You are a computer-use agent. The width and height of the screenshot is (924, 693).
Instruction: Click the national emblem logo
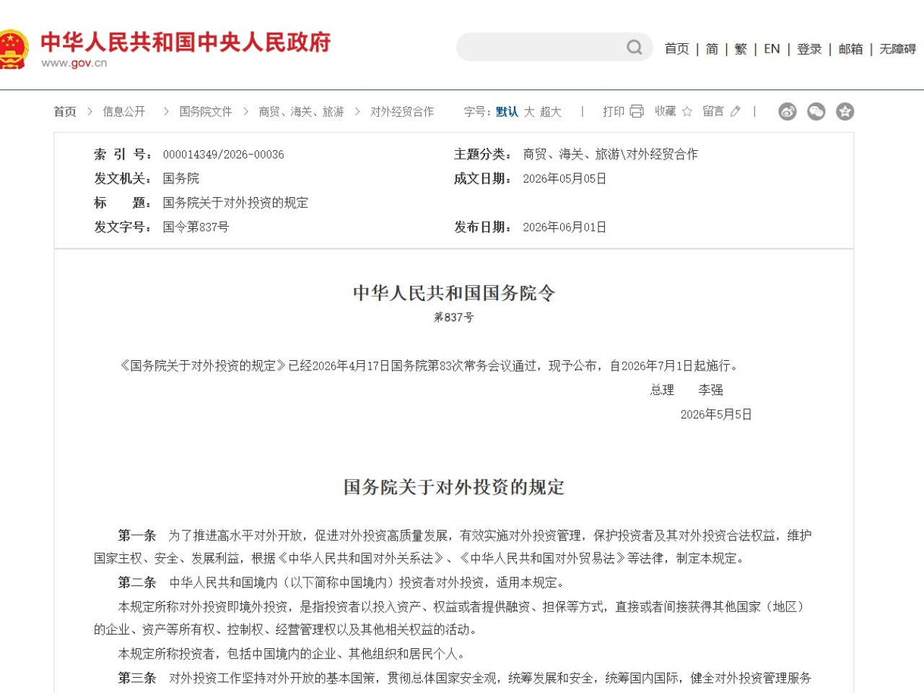pyautogui.click(x=14, y=49)
